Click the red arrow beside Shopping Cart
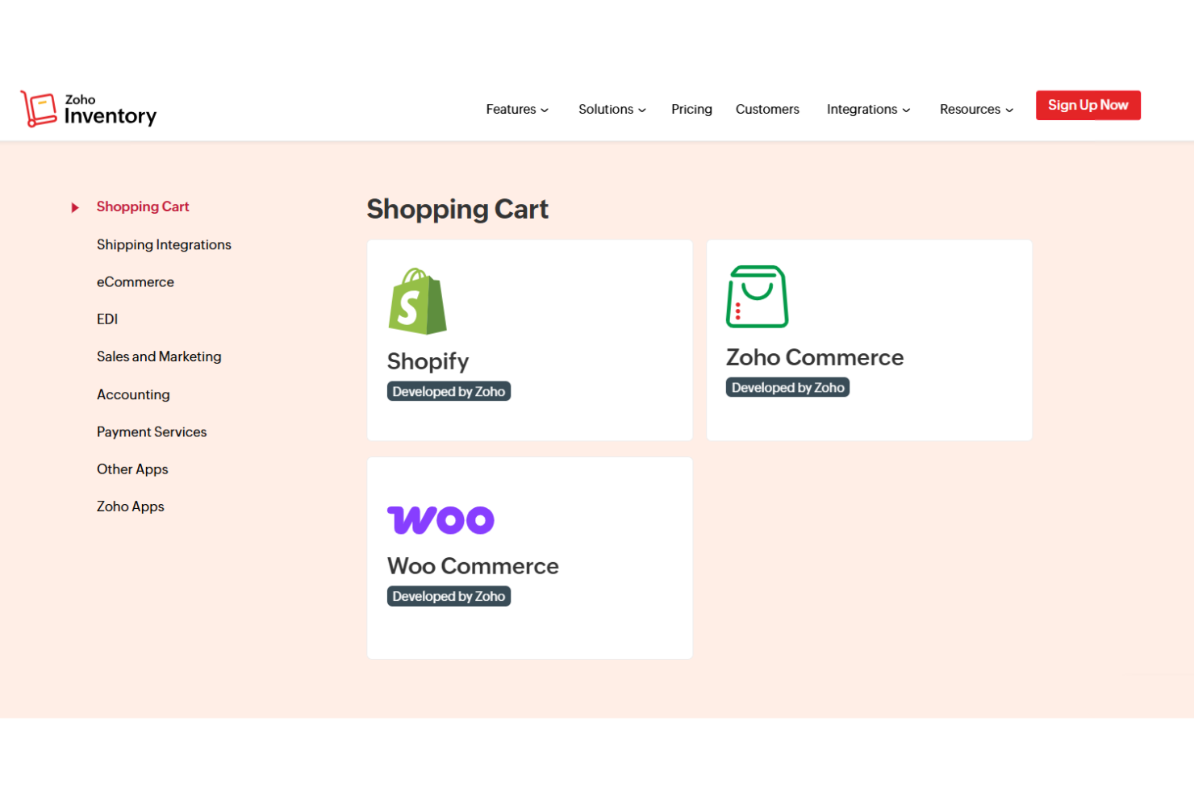 (x=75, y=207)
